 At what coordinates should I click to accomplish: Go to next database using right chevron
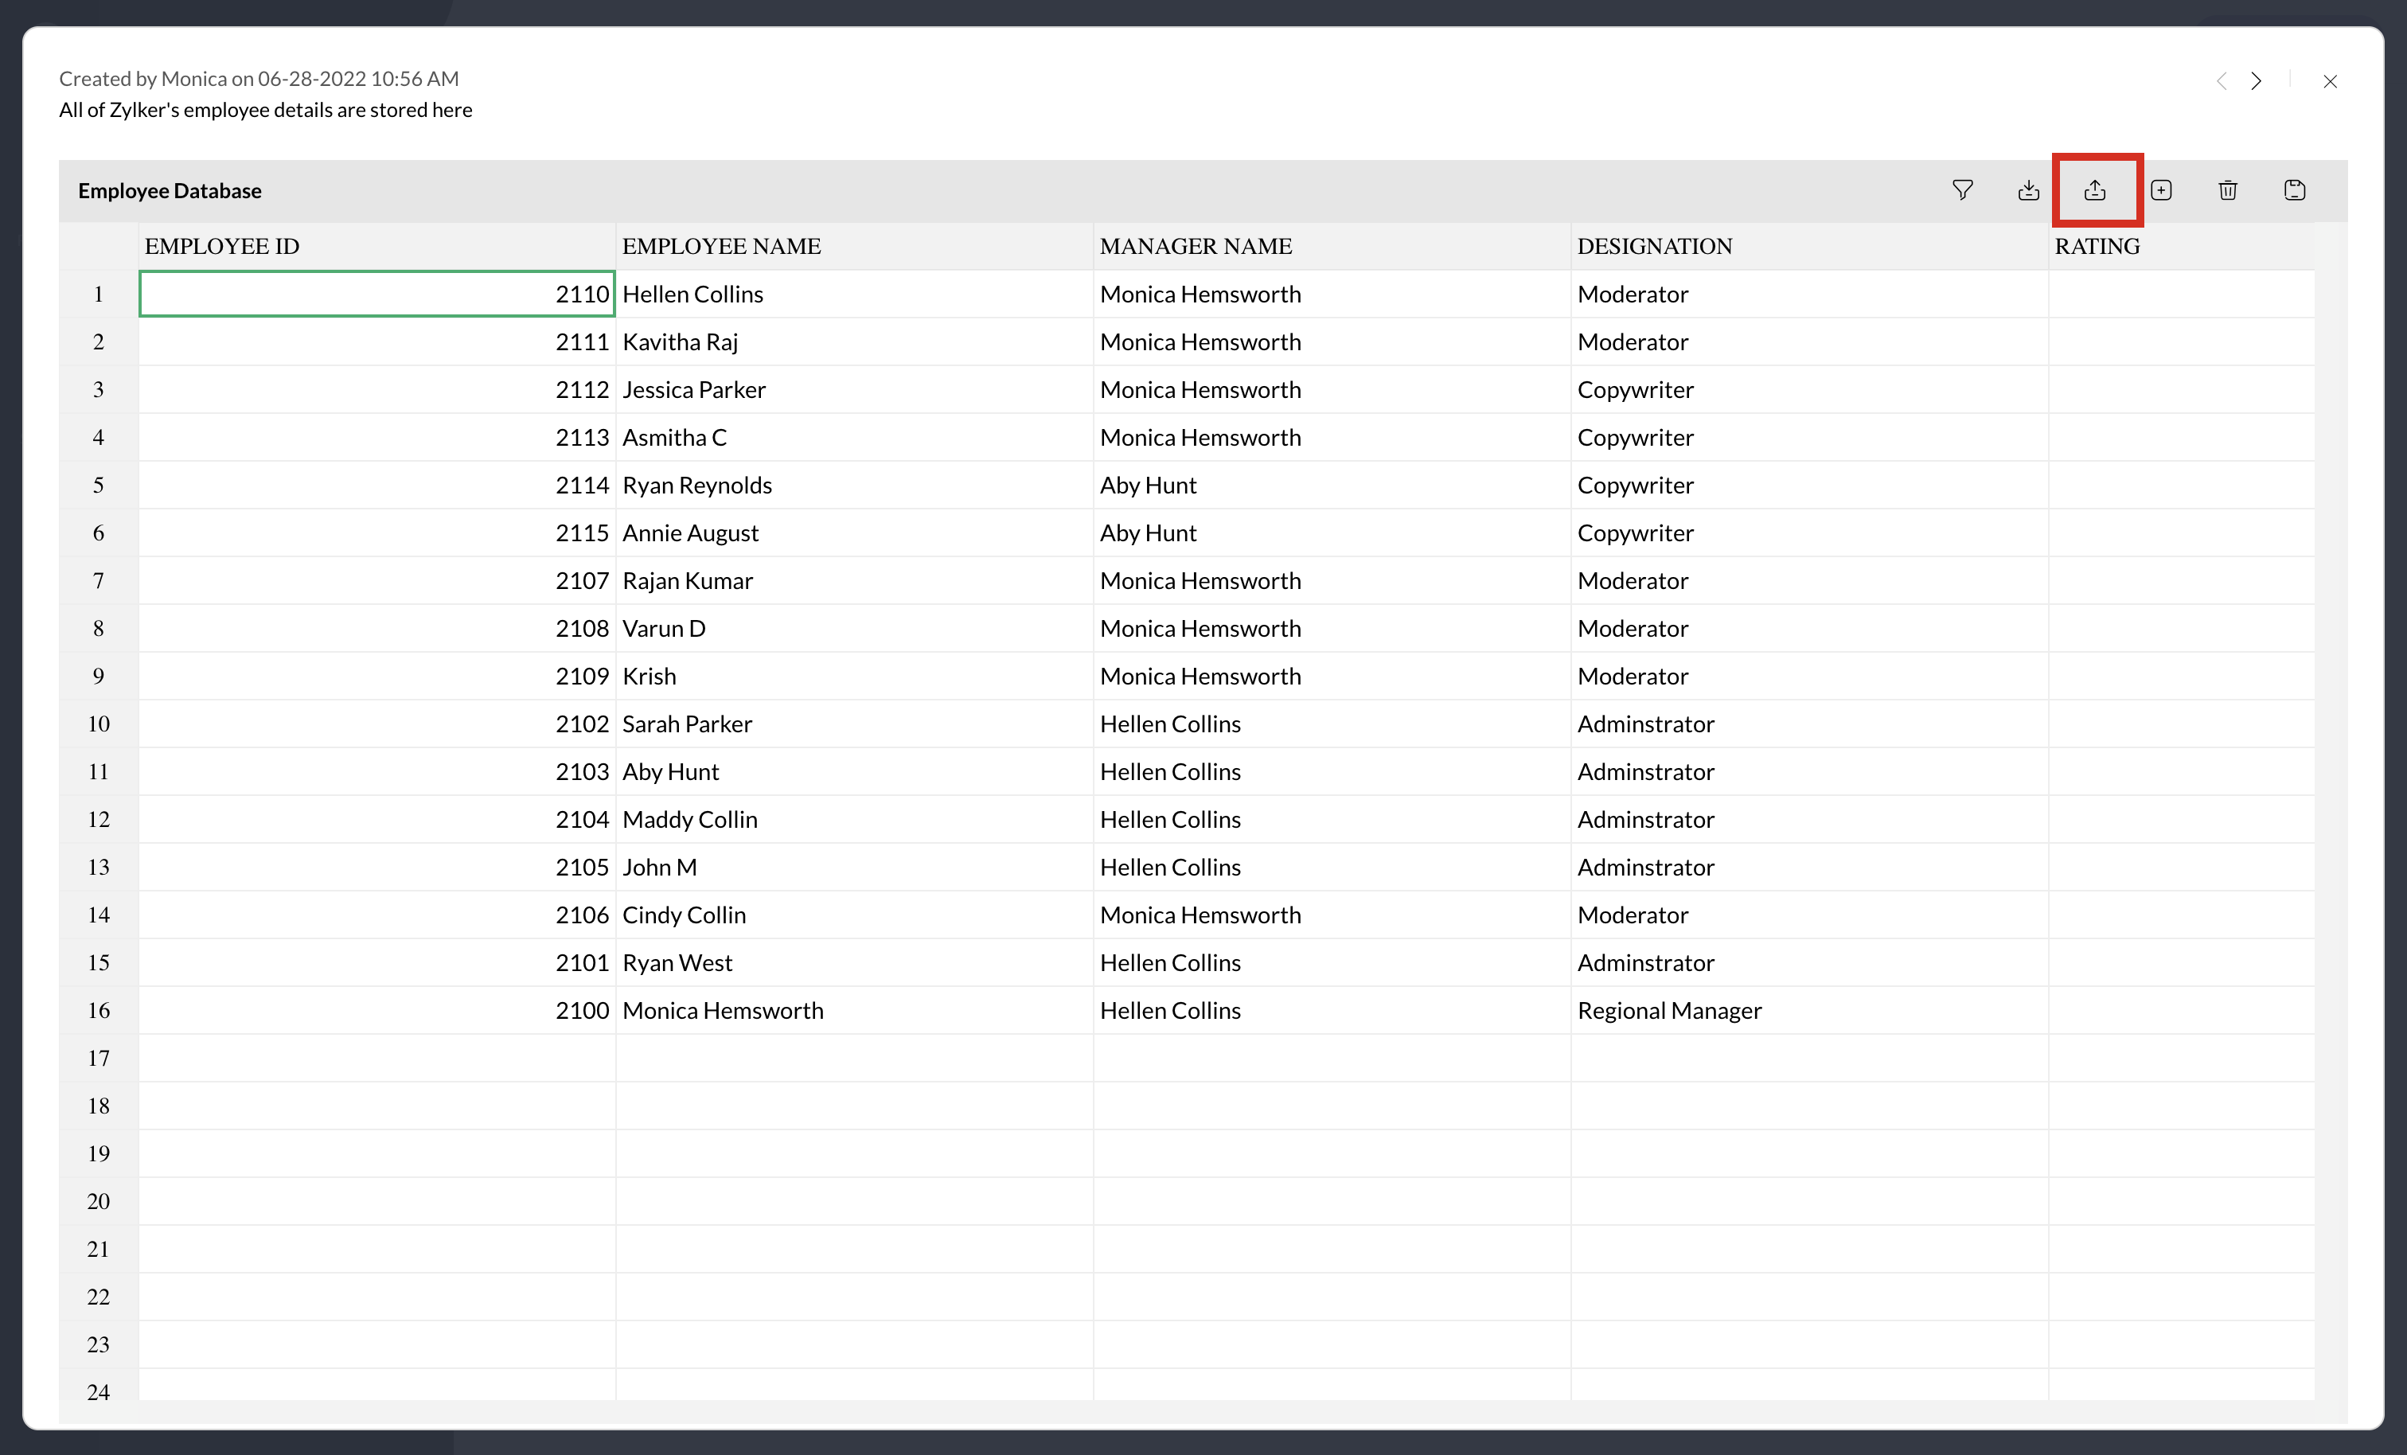click(x=2256, y=81)
